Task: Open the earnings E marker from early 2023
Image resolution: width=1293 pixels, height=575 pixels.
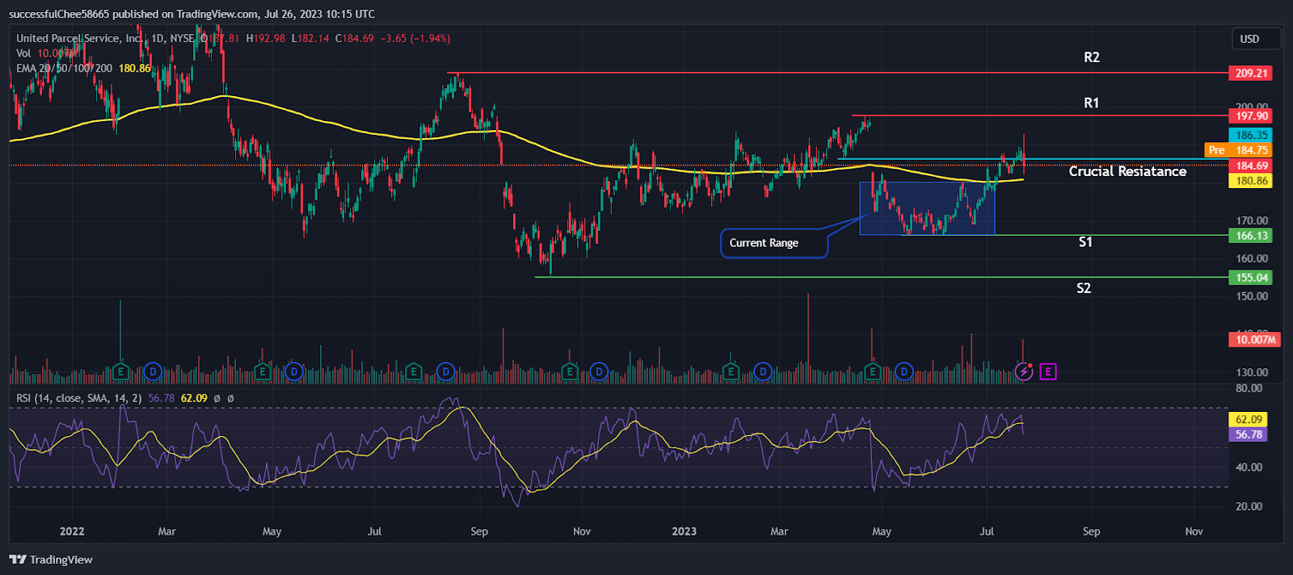Action: pos(731,372)
